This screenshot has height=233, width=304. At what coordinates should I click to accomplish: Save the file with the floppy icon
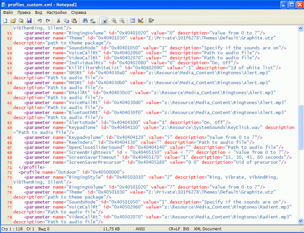(x=29, y=21)
